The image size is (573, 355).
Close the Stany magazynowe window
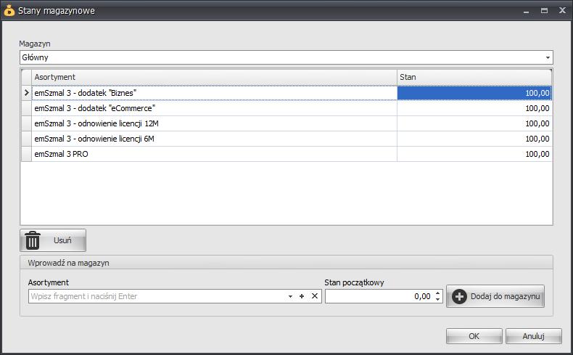(562, 10)
